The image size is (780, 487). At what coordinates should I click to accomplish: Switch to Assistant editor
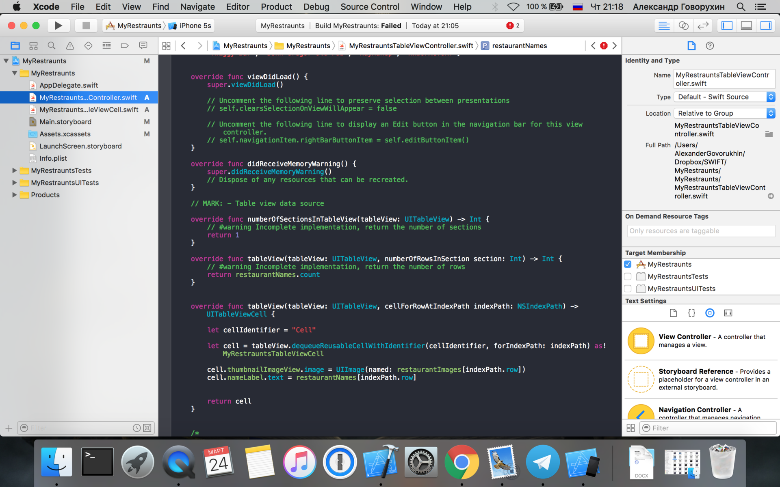click(x=683, y=26)
